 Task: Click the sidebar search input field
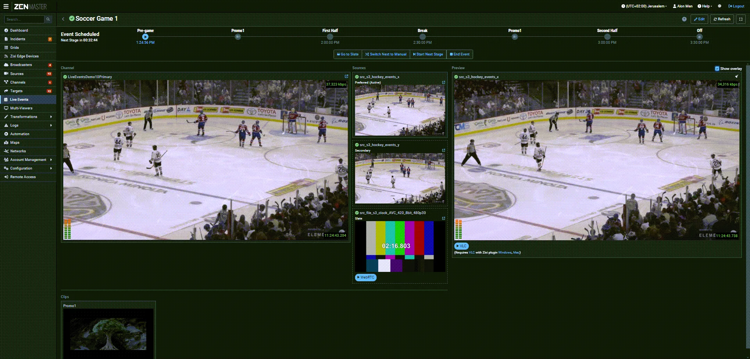pyautogui.click(x=24, y=19)
